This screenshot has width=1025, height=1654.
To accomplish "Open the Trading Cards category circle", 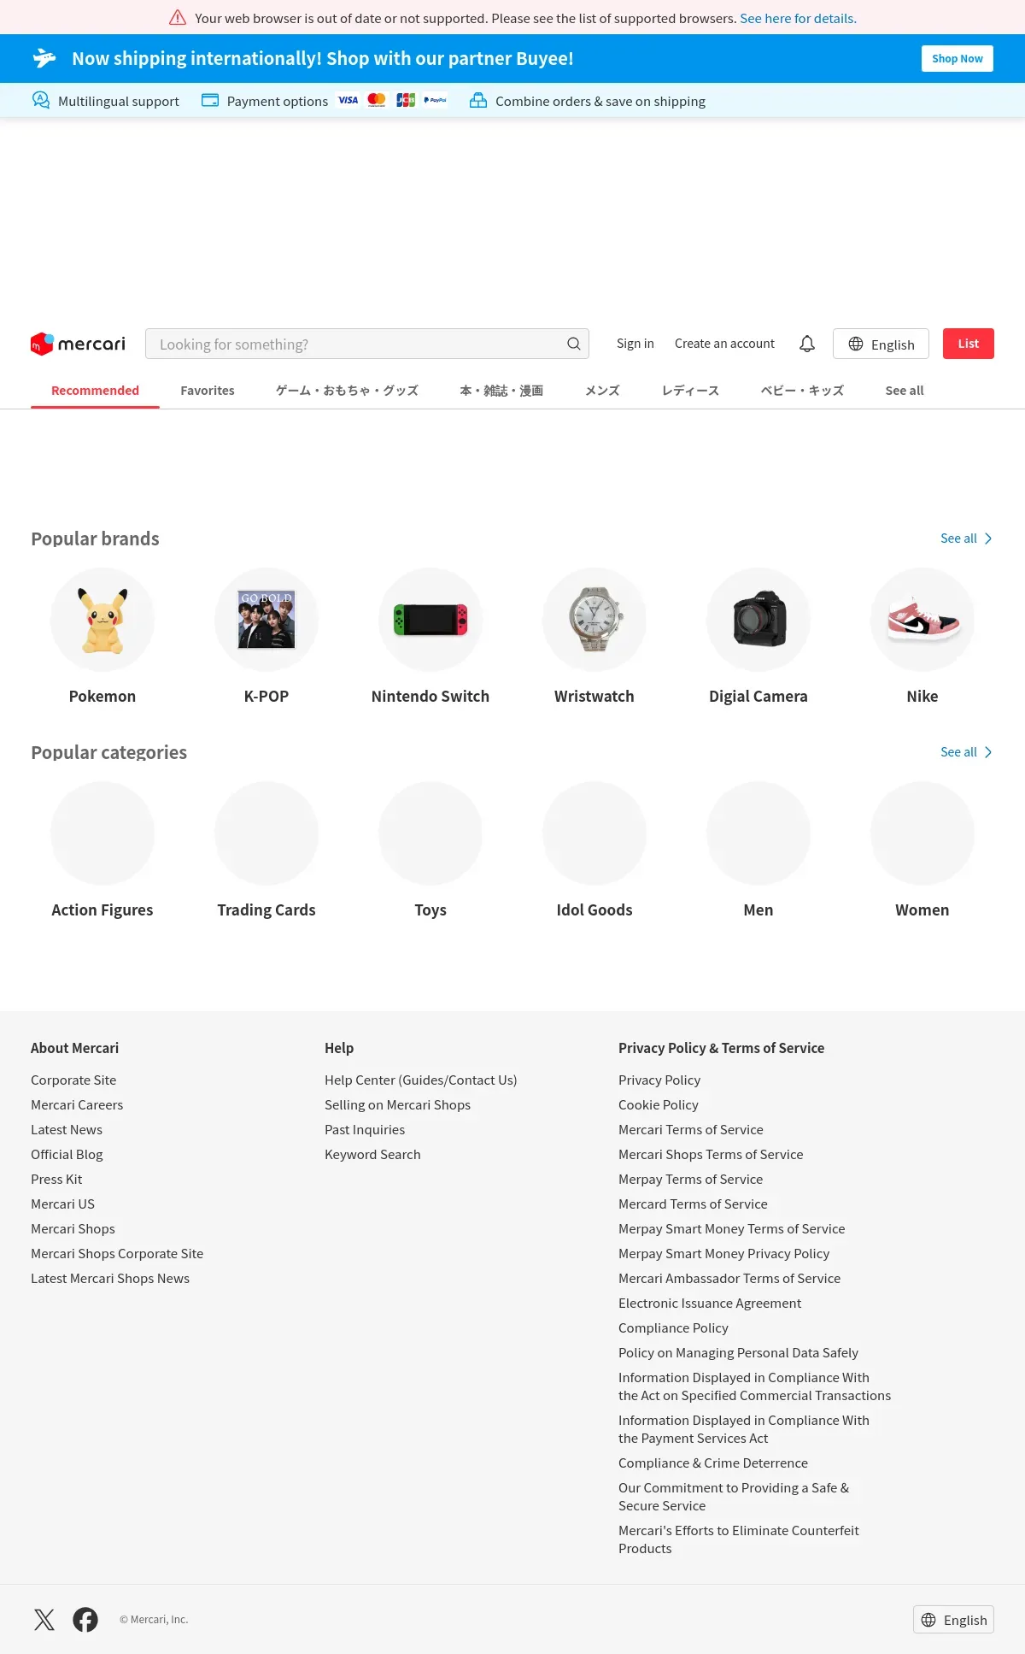I will tap(266, 833).
